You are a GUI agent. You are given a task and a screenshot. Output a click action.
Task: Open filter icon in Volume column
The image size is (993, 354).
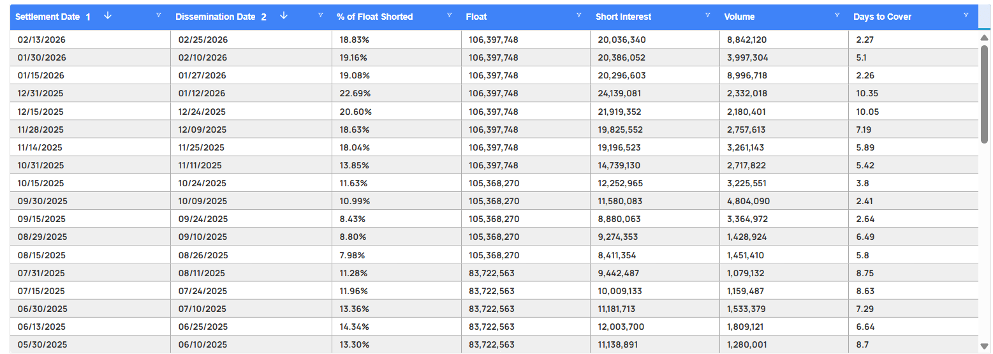point(837,15)
